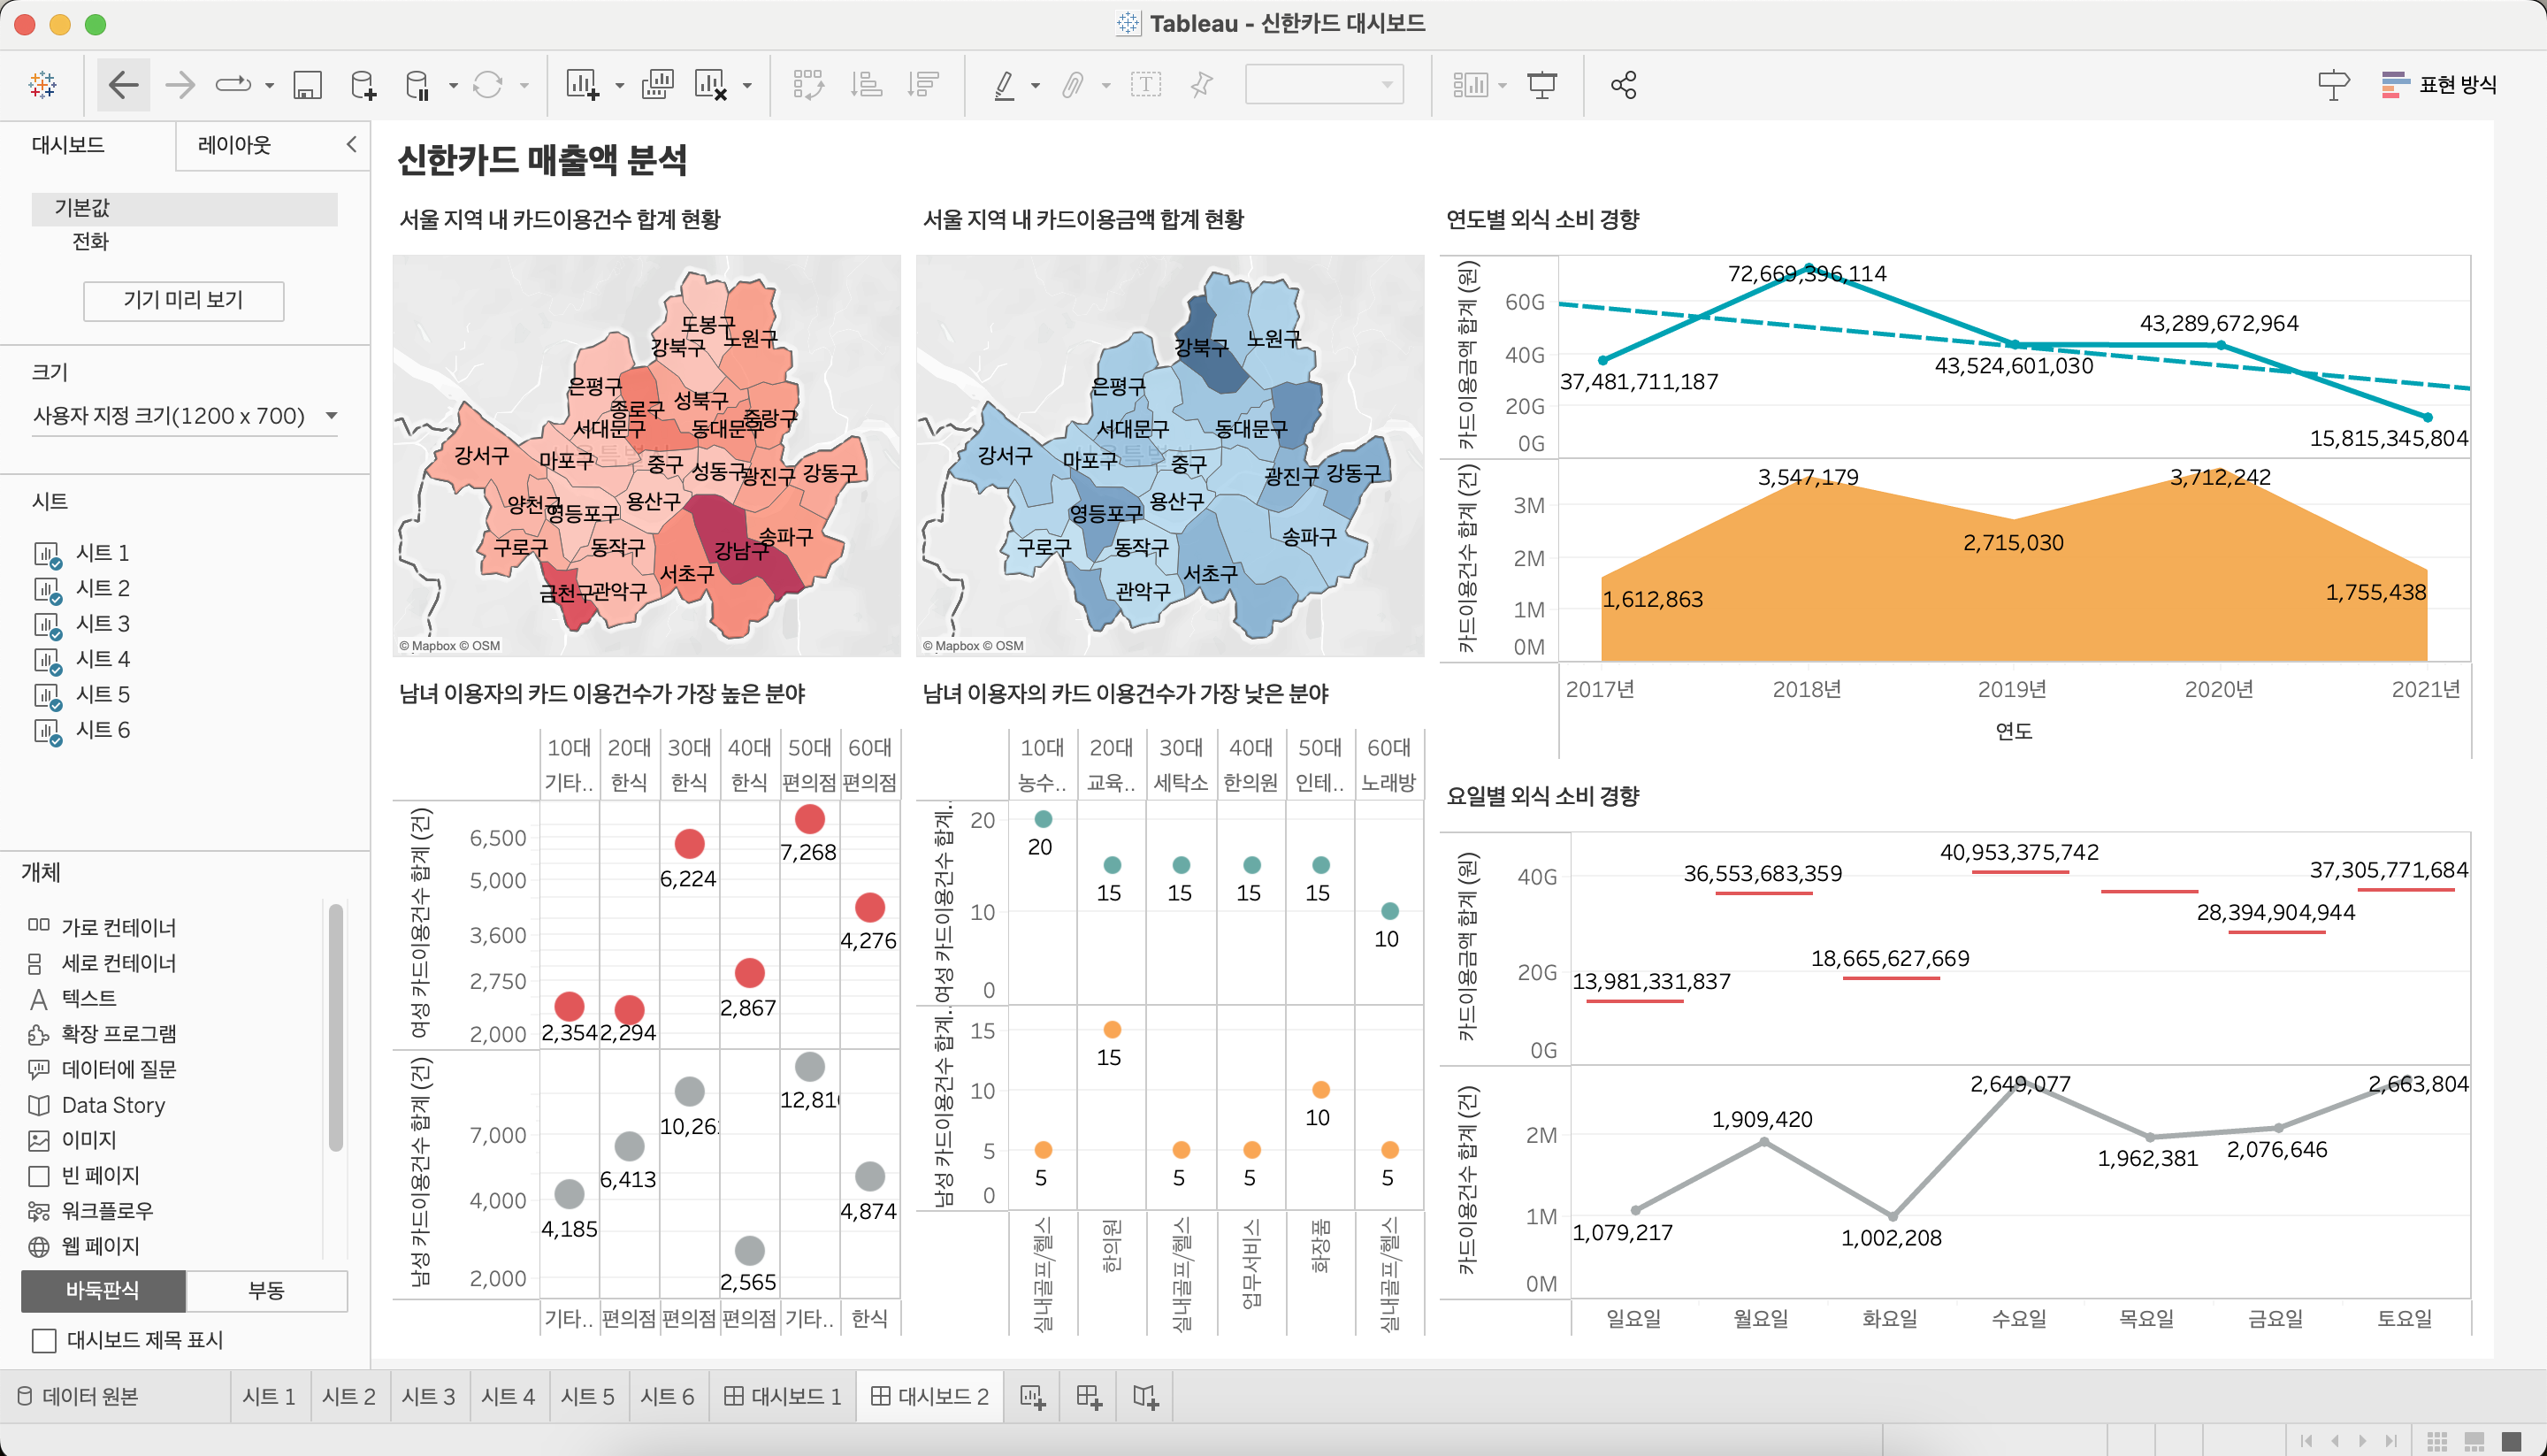2547x1456 pixels.
Task: Select the 바둑판식 layout toggle
Action: tap(103, 1290)
